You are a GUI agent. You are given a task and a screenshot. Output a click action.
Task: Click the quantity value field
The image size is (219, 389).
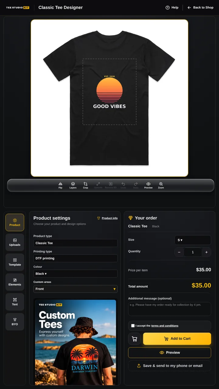(193, 252)
